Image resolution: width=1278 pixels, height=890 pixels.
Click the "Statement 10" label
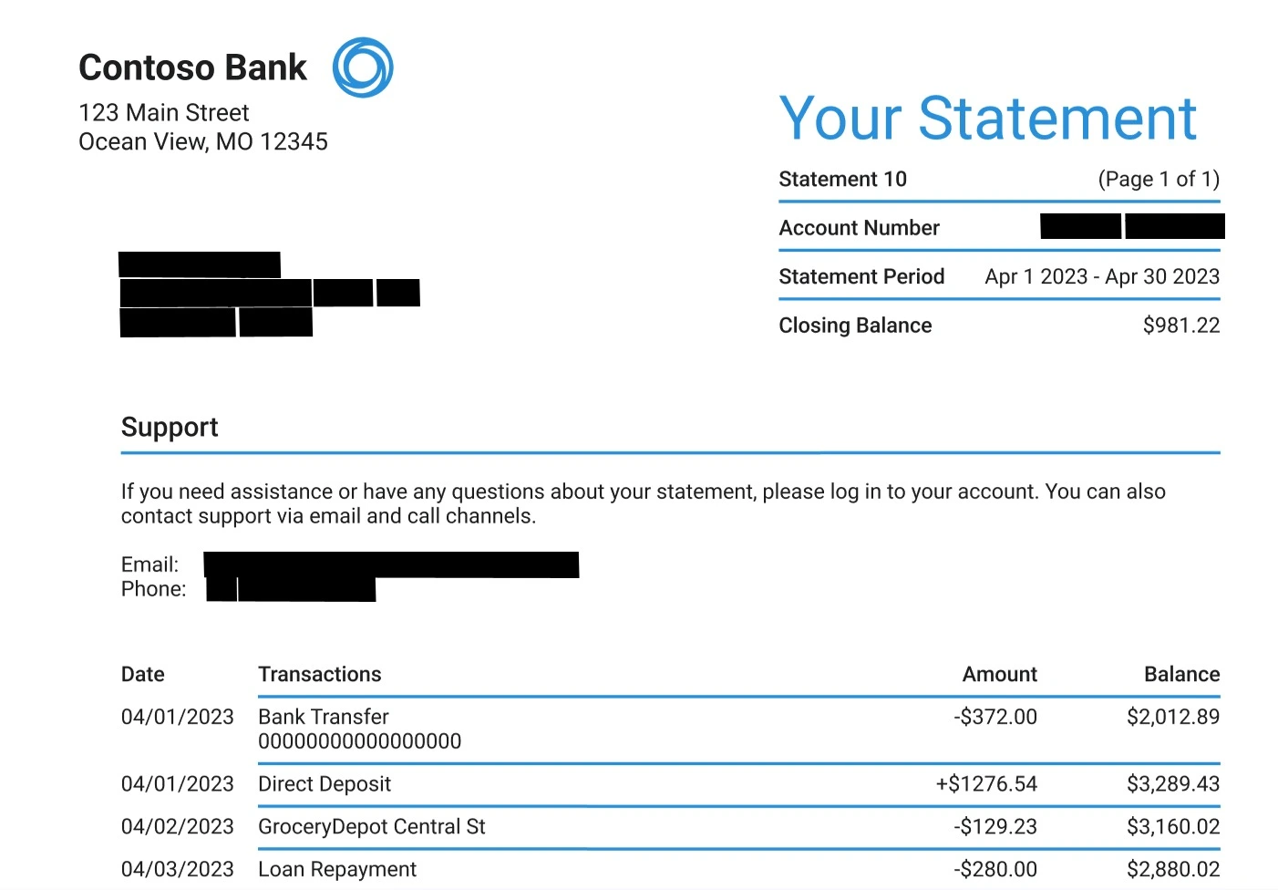tap(842, 180)
